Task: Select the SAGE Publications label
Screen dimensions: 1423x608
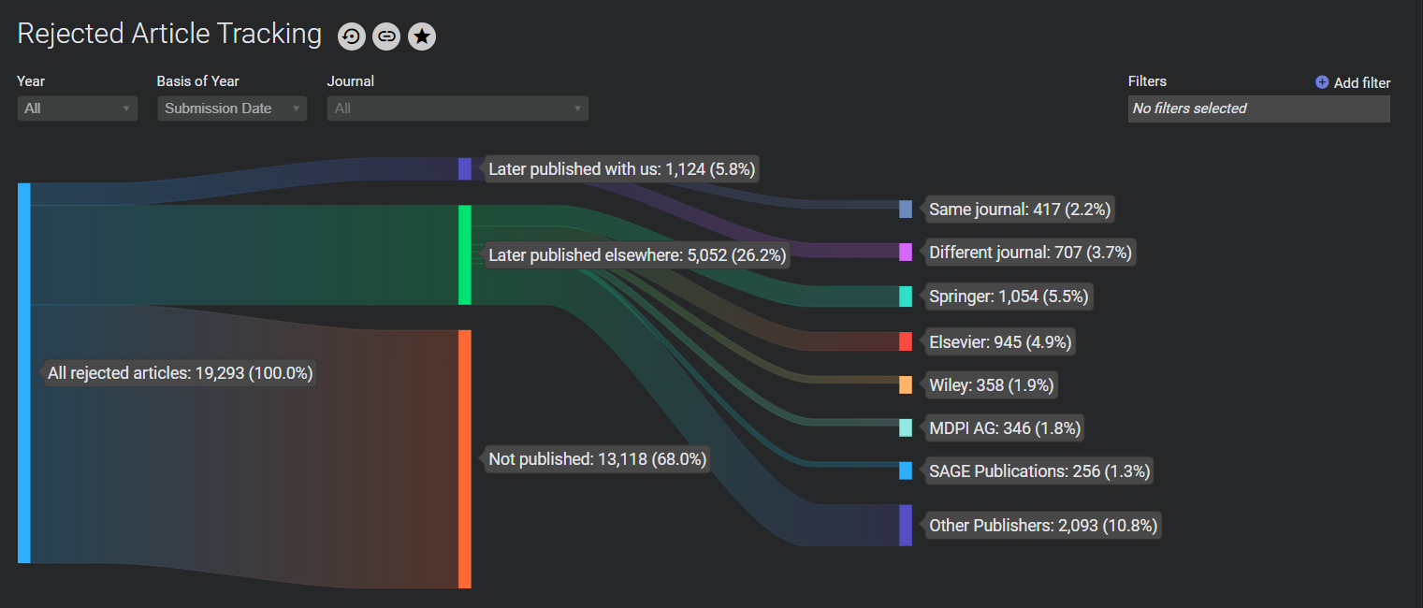Action: [x=1038, y=471]
